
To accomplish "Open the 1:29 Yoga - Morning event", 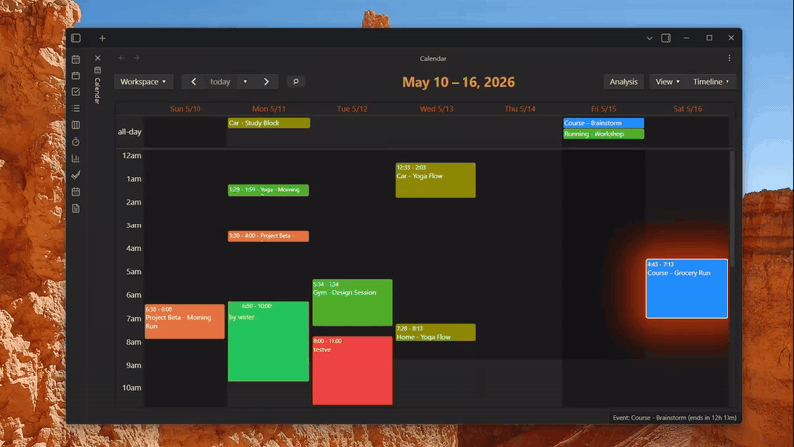I will click(x=268, y=190).
